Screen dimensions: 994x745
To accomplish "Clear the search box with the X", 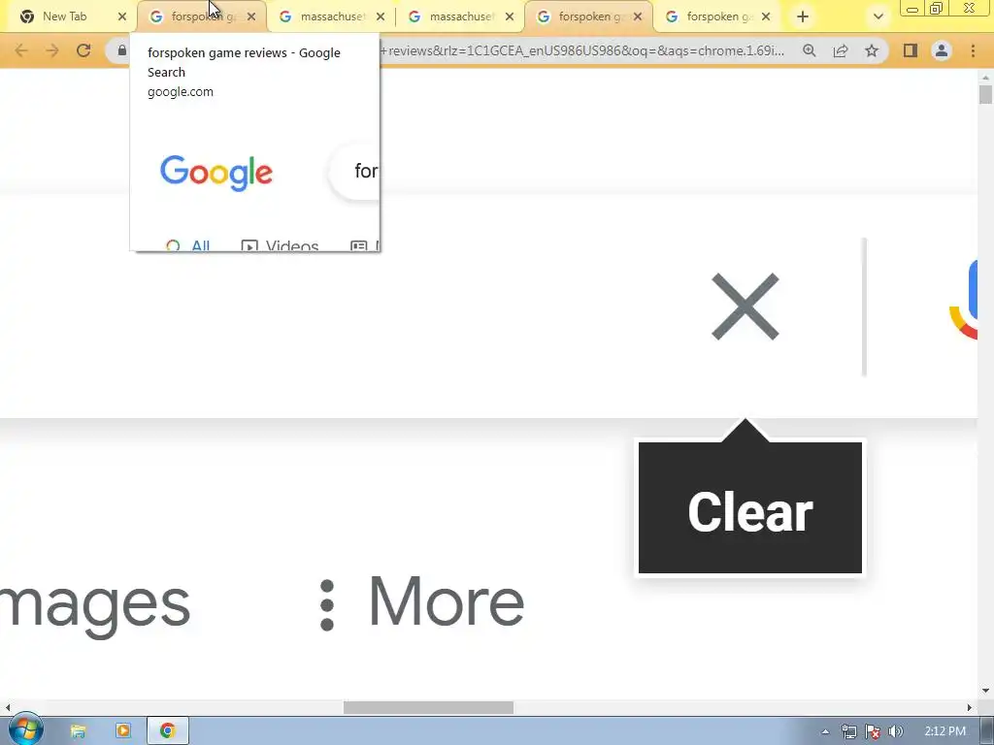I will point(745,307).
